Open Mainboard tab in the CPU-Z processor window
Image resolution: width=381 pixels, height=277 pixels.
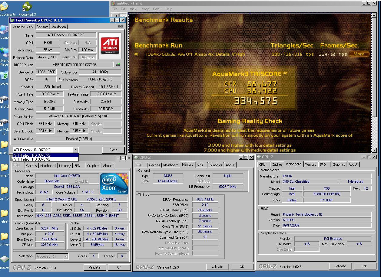click(48, 166)
